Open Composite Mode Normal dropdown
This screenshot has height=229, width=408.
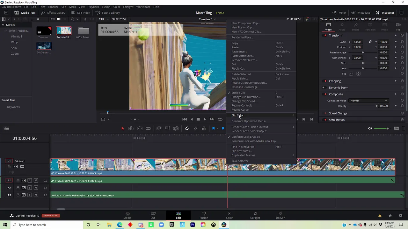pos(369,101)
